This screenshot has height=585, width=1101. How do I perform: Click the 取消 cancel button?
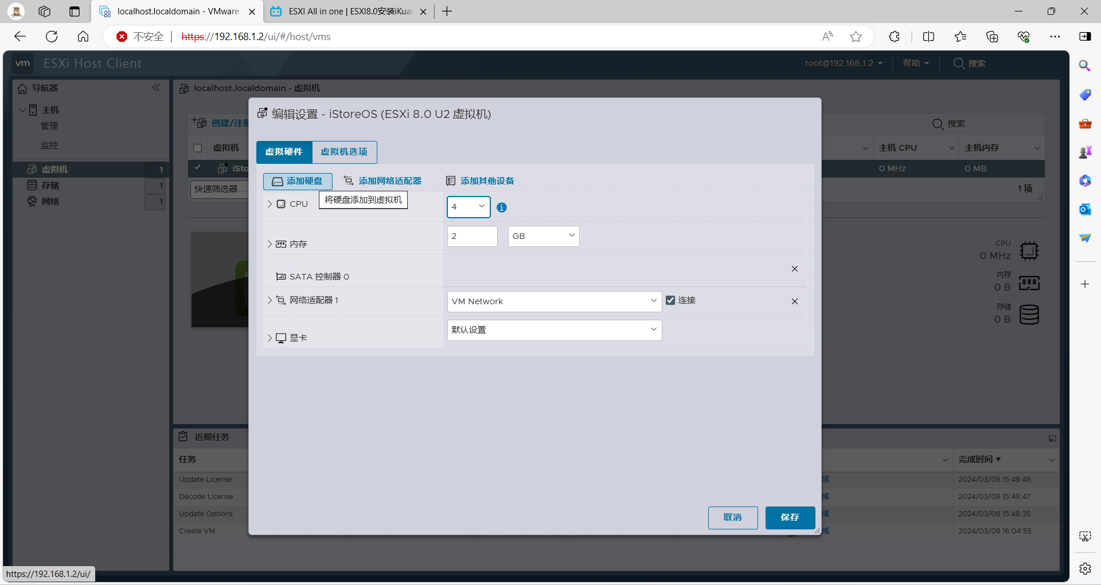tap(732, 517)
